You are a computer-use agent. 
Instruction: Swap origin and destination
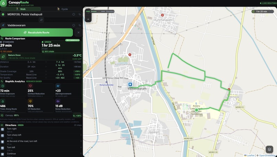pos(41,20)
